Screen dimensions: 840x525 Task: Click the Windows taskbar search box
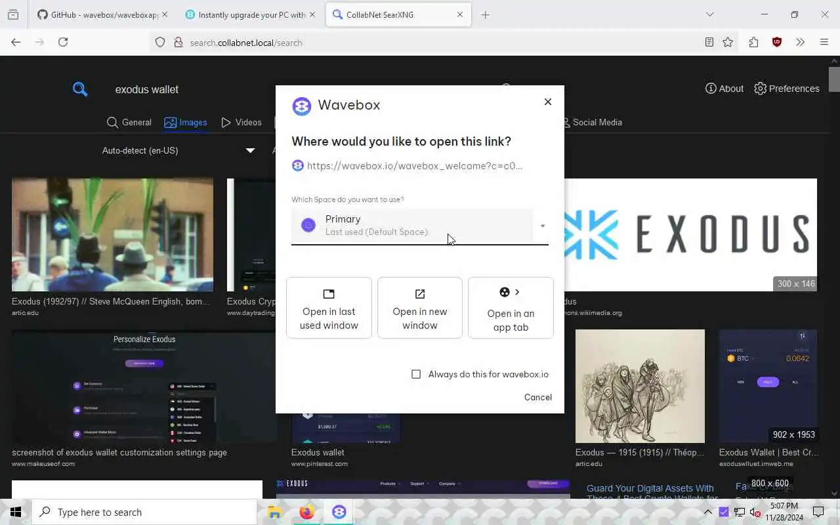coord(144,512)
